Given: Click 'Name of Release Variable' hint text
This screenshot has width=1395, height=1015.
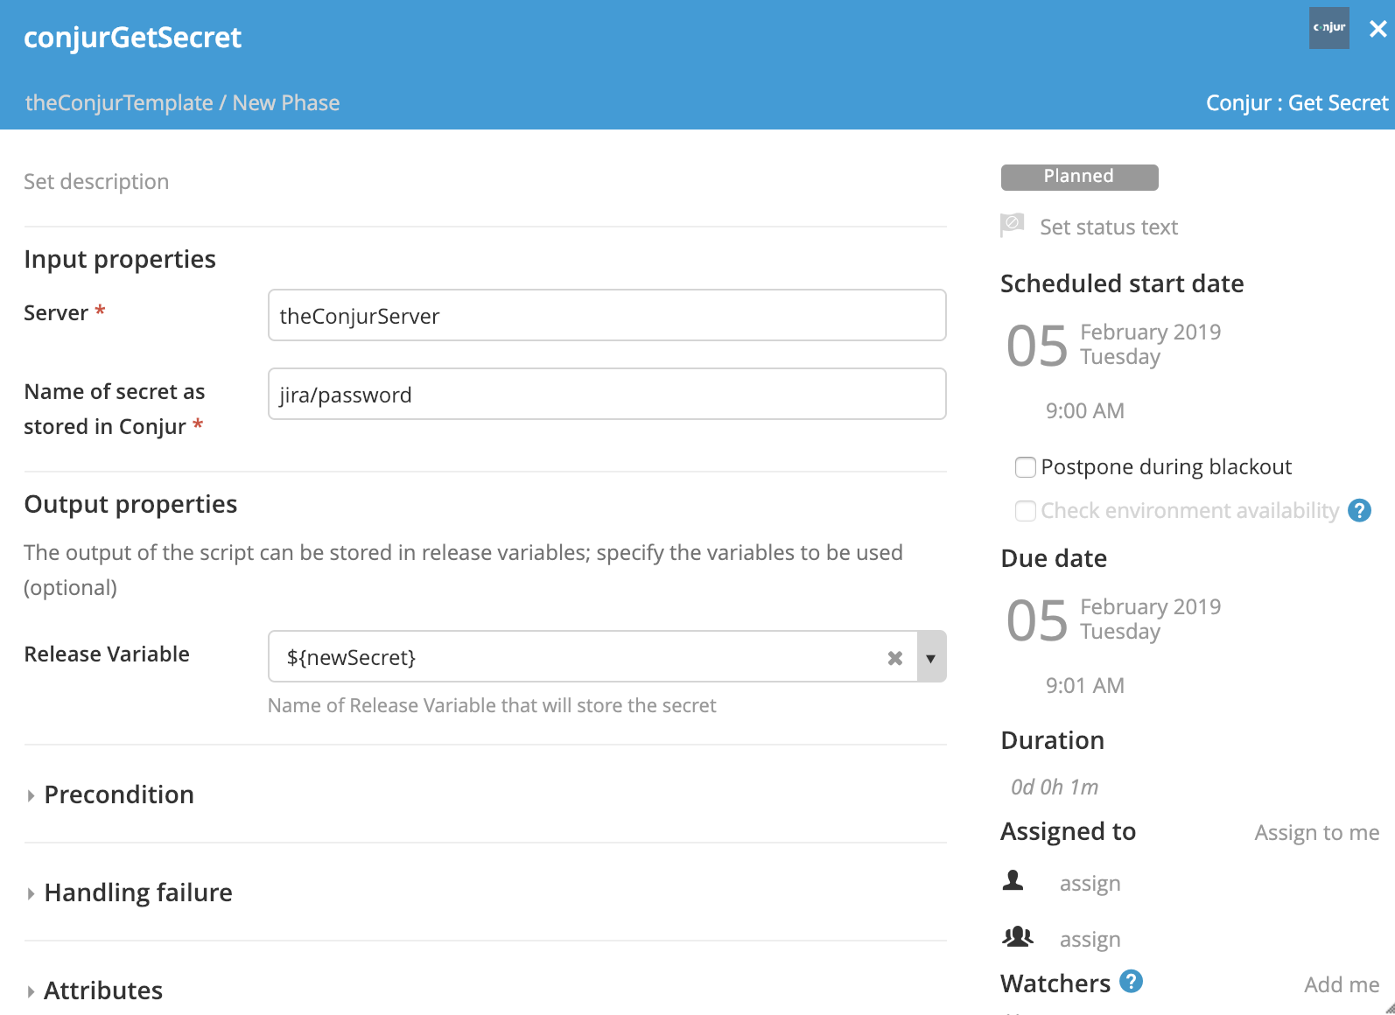Looking at the screenshot, I should pos(492,705).
